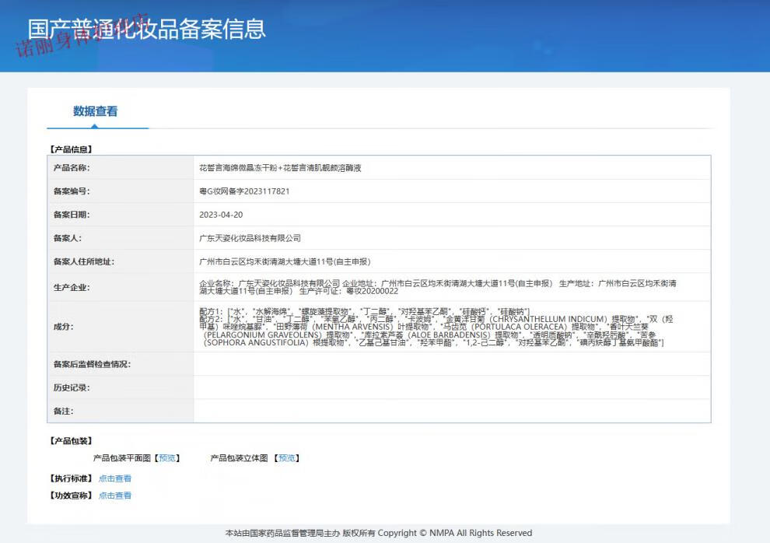The image size is (770, 543).
Task: Click the filing date 2023-04-20
Action: coord(221,215)
